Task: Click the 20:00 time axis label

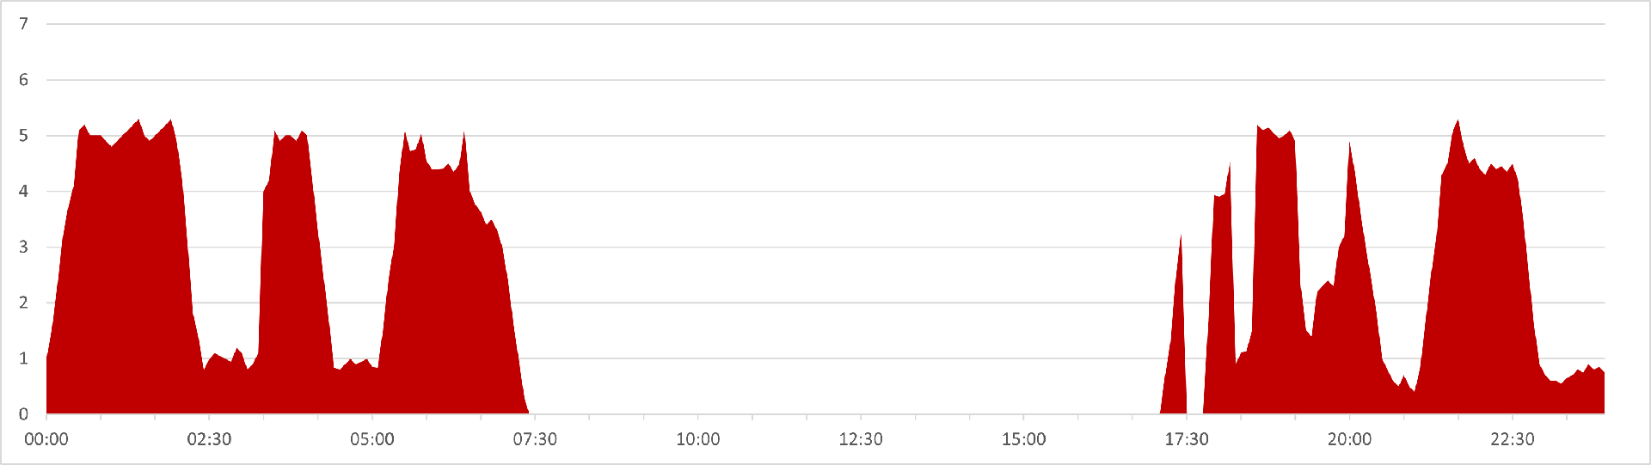Action: [x=1350, y=439]
